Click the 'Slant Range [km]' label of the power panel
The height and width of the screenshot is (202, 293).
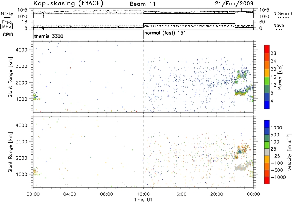click(x=10, y=77)
